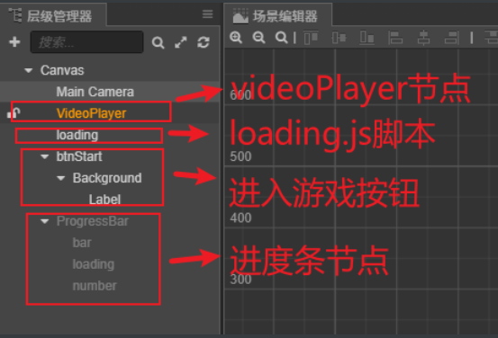
Task: Click the 搜索 search input field
Action: [x=86, y=42]
